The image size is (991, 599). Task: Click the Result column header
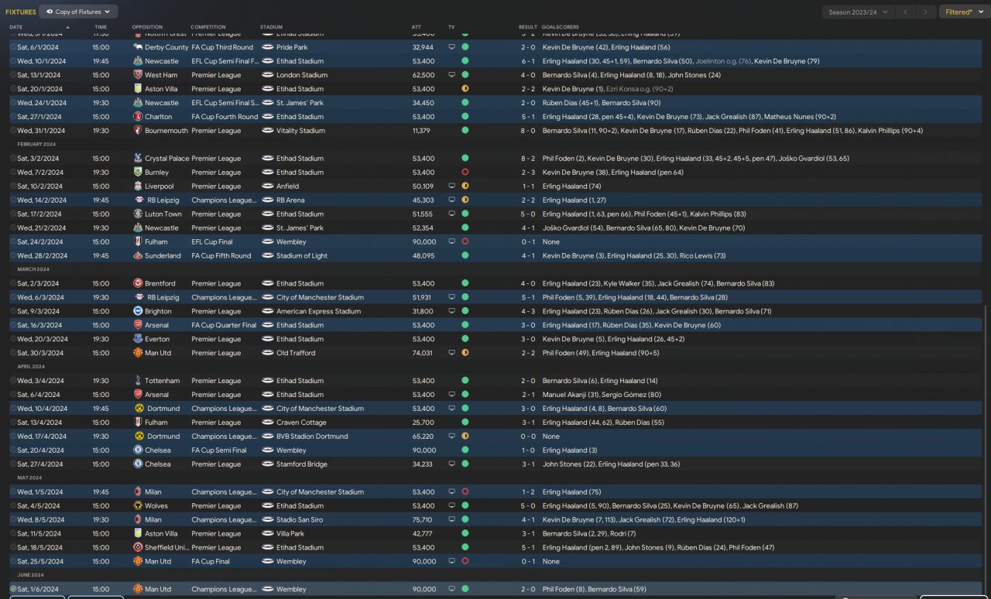coord(527,27)
